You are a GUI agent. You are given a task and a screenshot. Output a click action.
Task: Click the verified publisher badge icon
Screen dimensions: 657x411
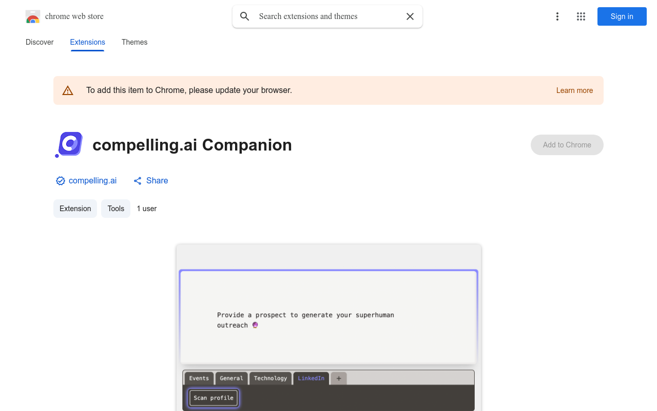pos(61,181)
